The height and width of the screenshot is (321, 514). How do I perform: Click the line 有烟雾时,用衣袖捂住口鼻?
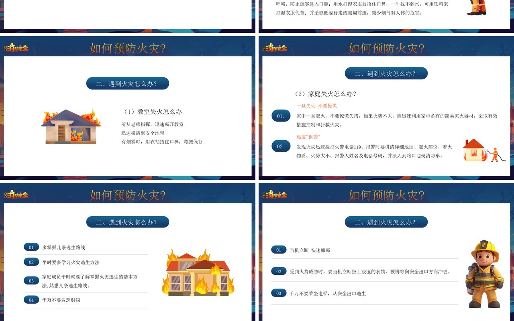point(162,142)
